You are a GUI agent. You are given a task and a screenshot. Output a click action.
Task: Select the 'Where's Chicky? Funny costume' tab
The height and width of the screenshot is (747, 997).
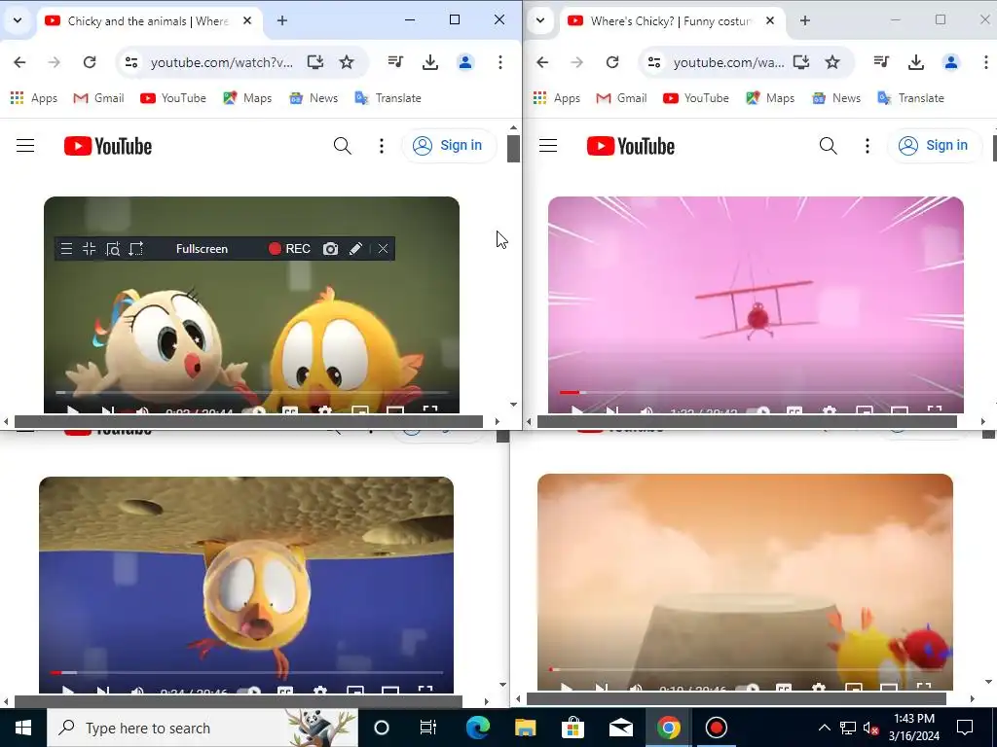672,21
